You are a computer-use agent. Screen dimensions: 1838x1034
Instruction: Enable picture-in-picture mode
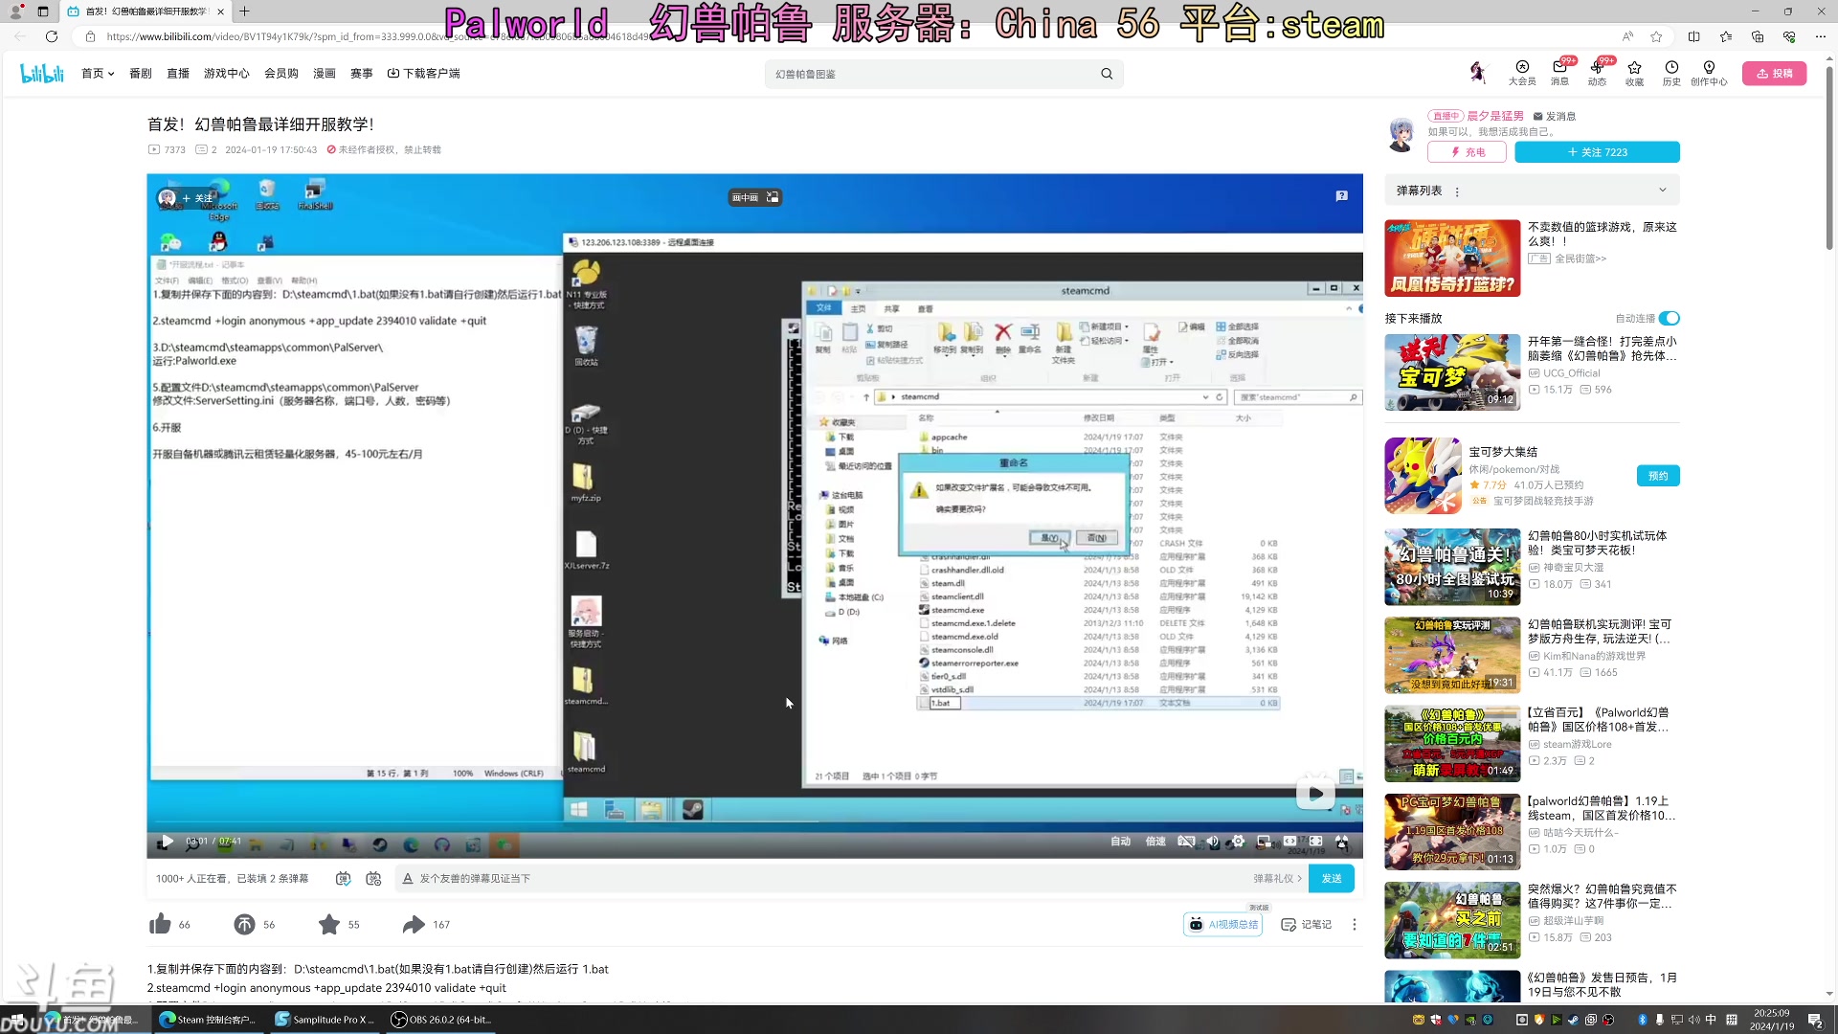1264,842
